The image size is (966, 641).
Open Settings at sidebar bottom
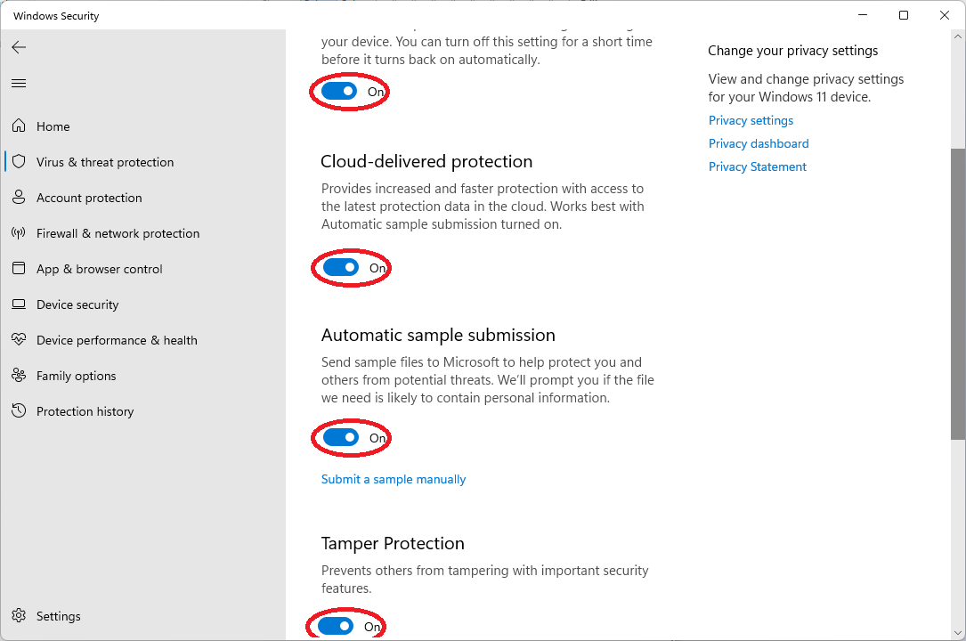58,616
